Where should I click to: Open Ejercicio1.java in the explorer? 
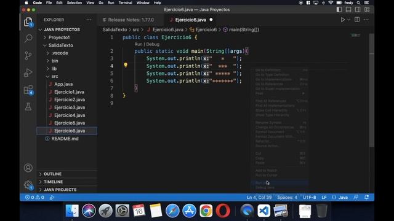coord(69,92)
